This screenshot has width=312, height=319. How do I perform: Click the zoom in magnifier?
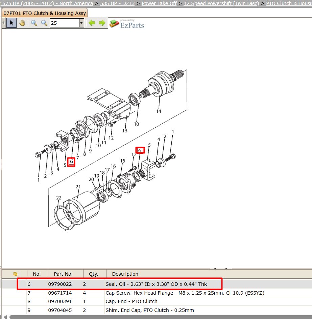click(x=34, y=23)
